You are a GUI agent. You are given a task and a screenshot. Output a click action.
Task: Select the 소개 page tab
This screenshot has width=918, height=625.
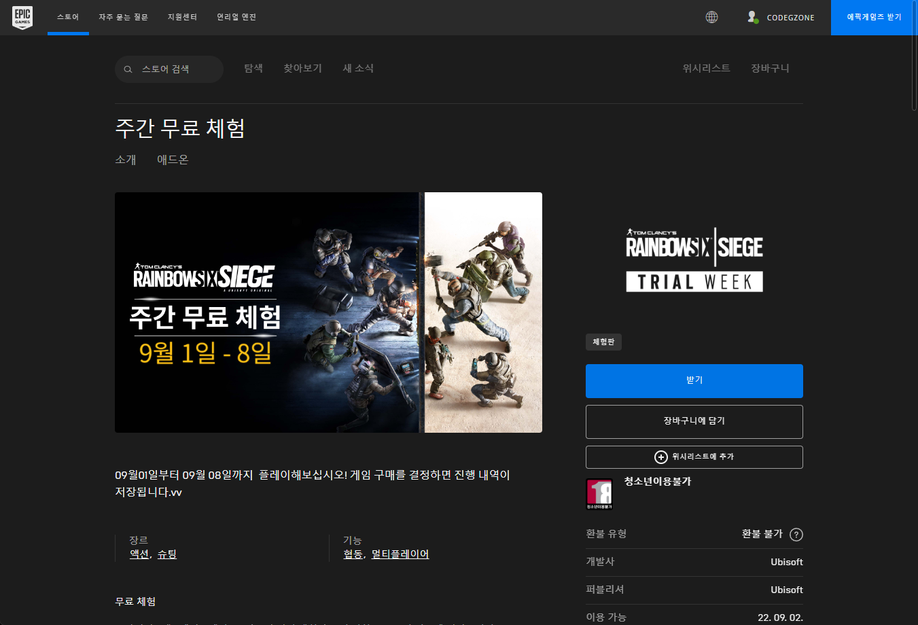pos(126,160)
